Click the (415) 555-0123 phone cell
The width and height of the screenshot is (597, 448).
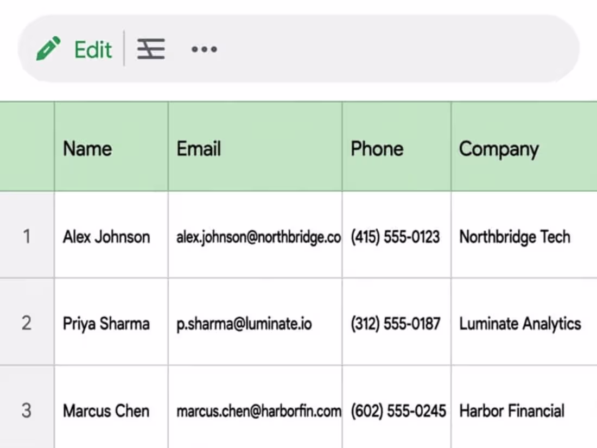pyautogui.click(x=397, y=235)
